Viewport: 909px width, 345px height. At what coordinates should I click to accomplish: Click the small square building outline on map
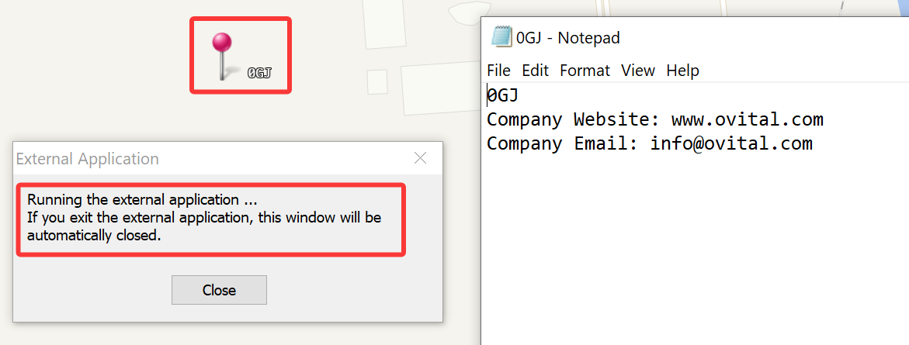377,81
